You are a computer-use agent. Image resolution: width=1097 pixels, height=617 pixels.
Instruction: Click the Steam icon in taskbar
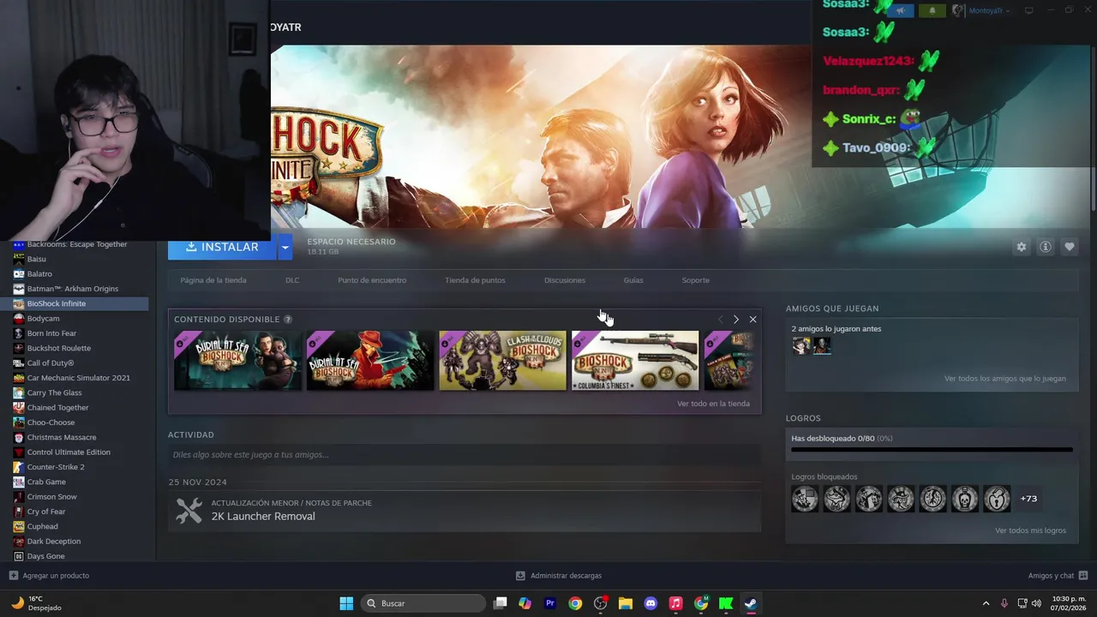pos(751,603)
